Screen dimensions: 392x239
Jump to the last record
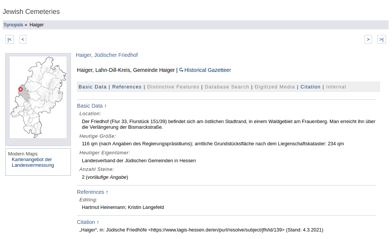click(381, 40)
